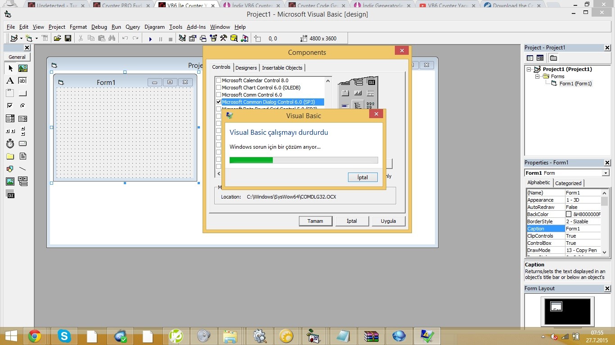Click the Find binoculars toolbar icon
The image size is (615, 345).
tap(112, 39)
